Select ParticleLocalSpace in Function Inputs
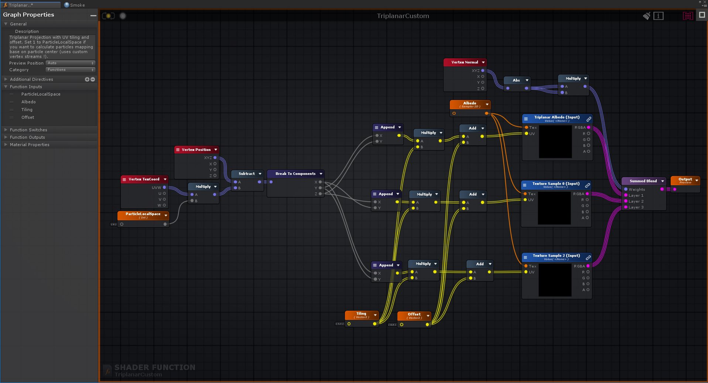 click(41, 94)
